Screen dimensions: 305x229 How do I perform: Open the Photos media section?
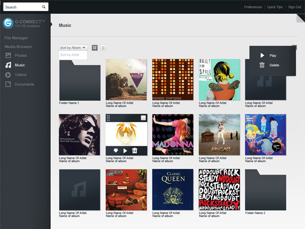20,55
